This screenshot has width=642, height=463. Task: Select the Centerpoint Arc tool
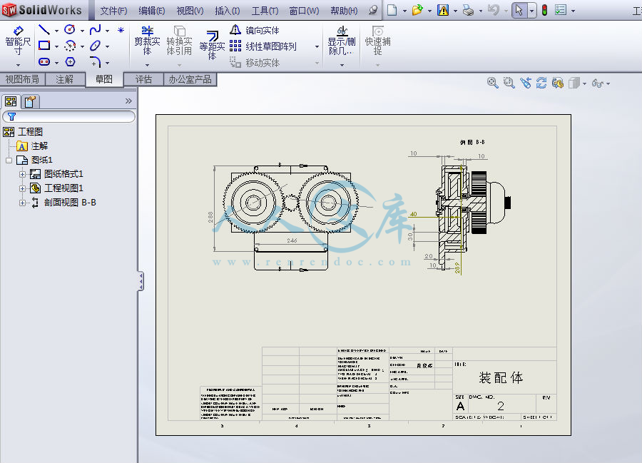70,46
